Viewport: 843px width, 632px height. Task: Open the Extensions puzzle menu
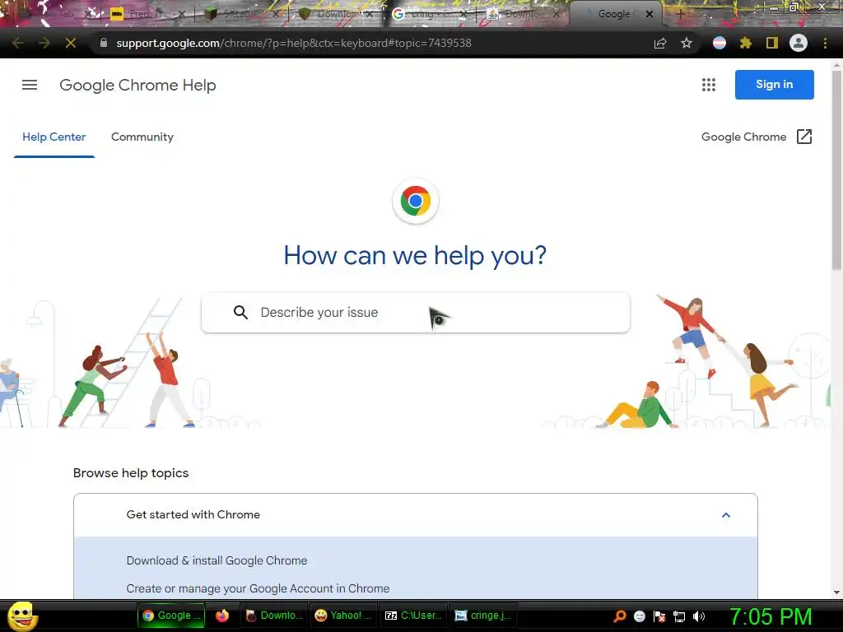(x=746, y=43)
